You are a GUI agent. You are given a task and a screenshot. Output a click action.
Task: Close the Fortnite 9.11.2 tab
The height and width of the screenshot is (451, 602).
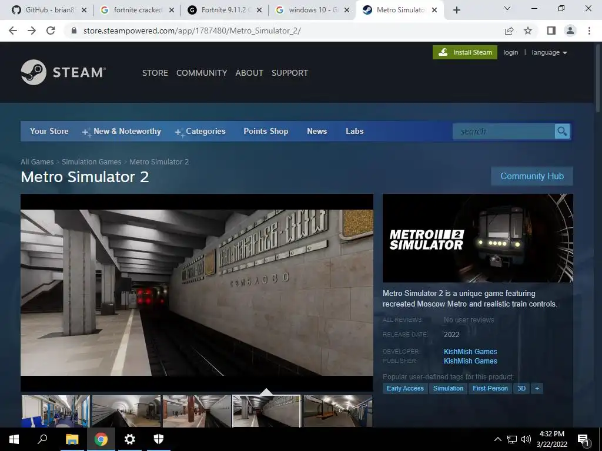pyautogui.click(x=259, y=10)
